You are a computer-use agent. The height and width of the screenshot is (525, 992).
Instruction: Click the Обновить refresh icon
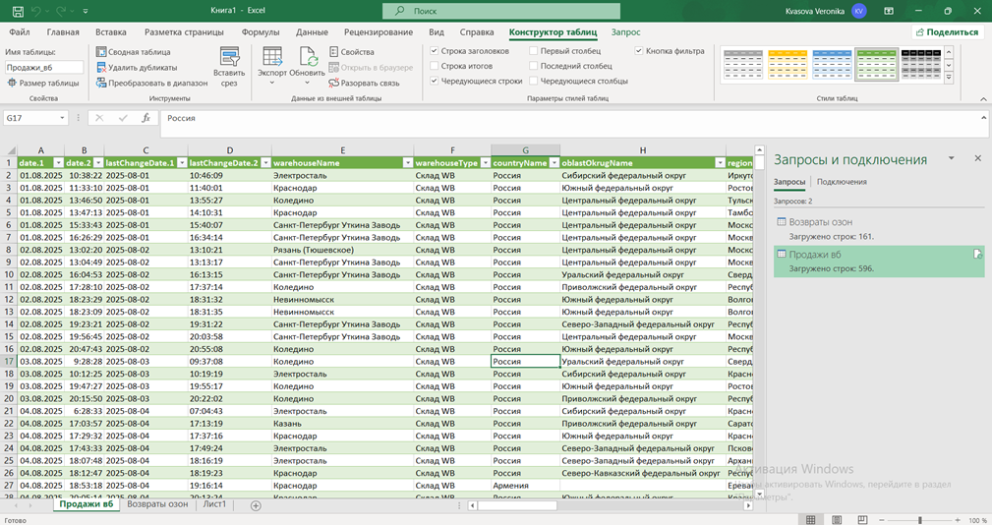point(308,56)
